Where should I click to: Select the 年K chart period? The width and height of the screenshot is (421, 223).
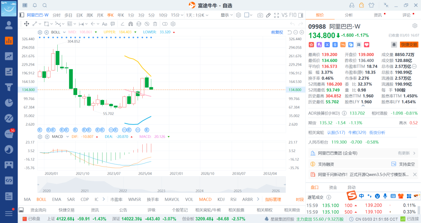120,15
